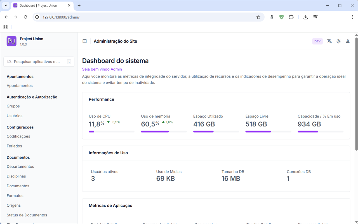Screen dimensions: 358x224
Task: Bookmark this page with the star icon
Action: (258, 17)
